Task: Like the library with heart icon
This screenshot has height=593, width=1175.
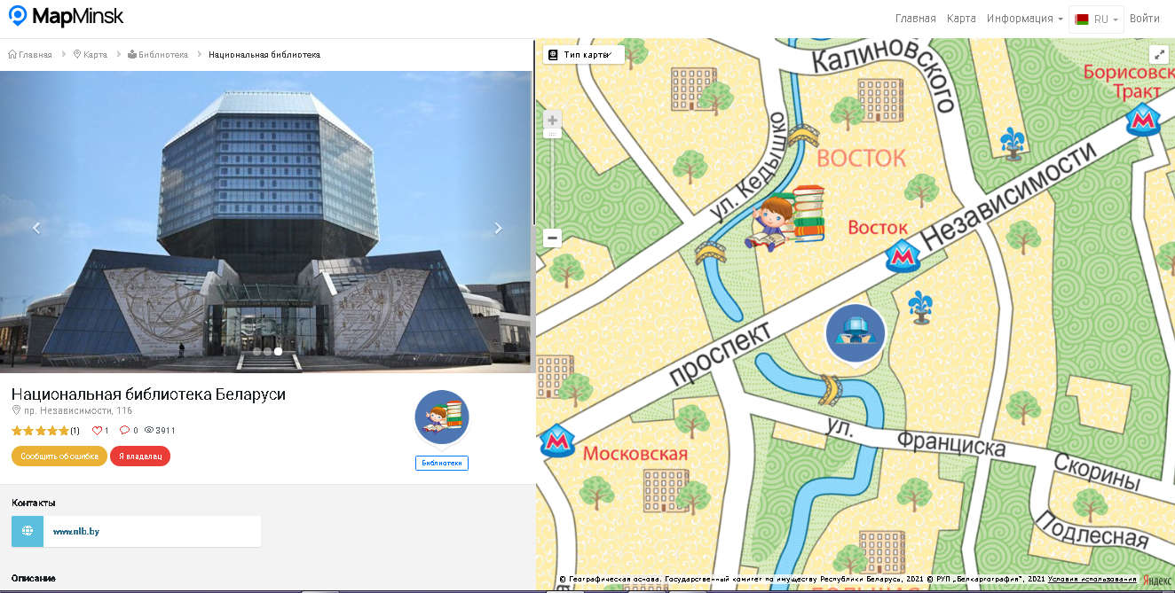Action: 98,431
